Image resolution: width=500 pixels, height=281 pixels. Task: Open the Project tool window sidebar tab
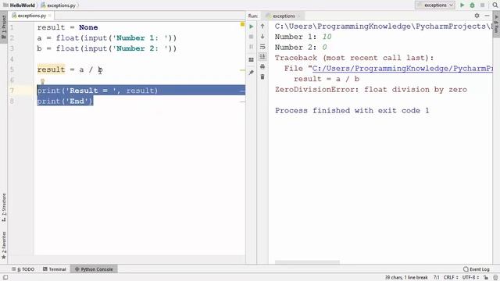[4, 27]
